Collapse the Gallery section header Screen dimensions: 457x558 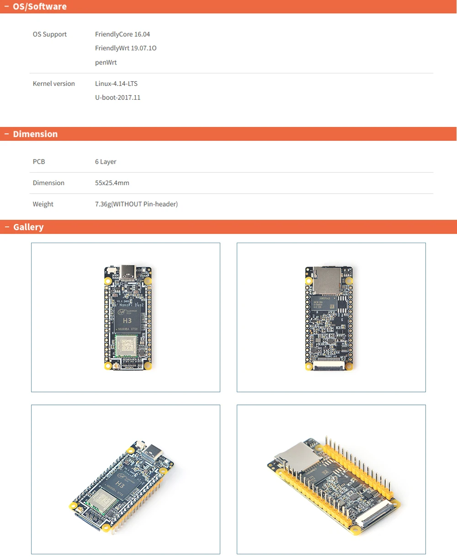[x=228, y=227]
